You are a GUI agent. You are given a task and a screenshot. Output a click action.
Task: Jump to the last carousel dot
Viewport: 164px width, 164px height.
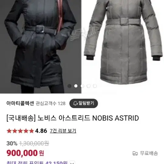click(95, 86)
